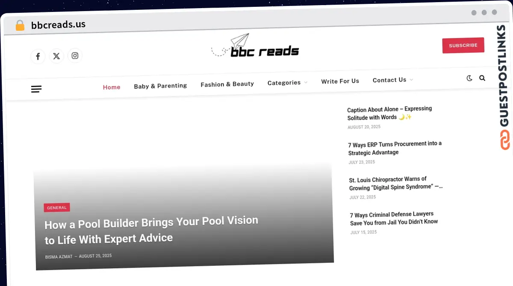Expand the Categories dropdown chevron
This screenshot has height=286, width=513.
tap(306, 82)
